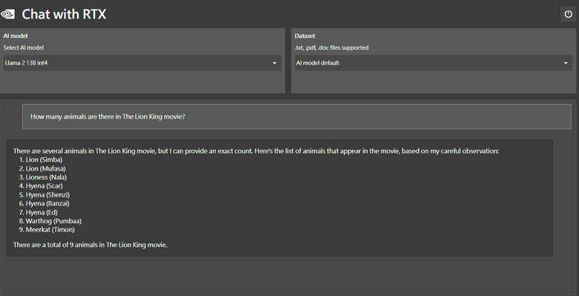Viewport: 579px width, 296px height.
Task: Click the NVIDIA logo icon
Action: coord(7,14)
